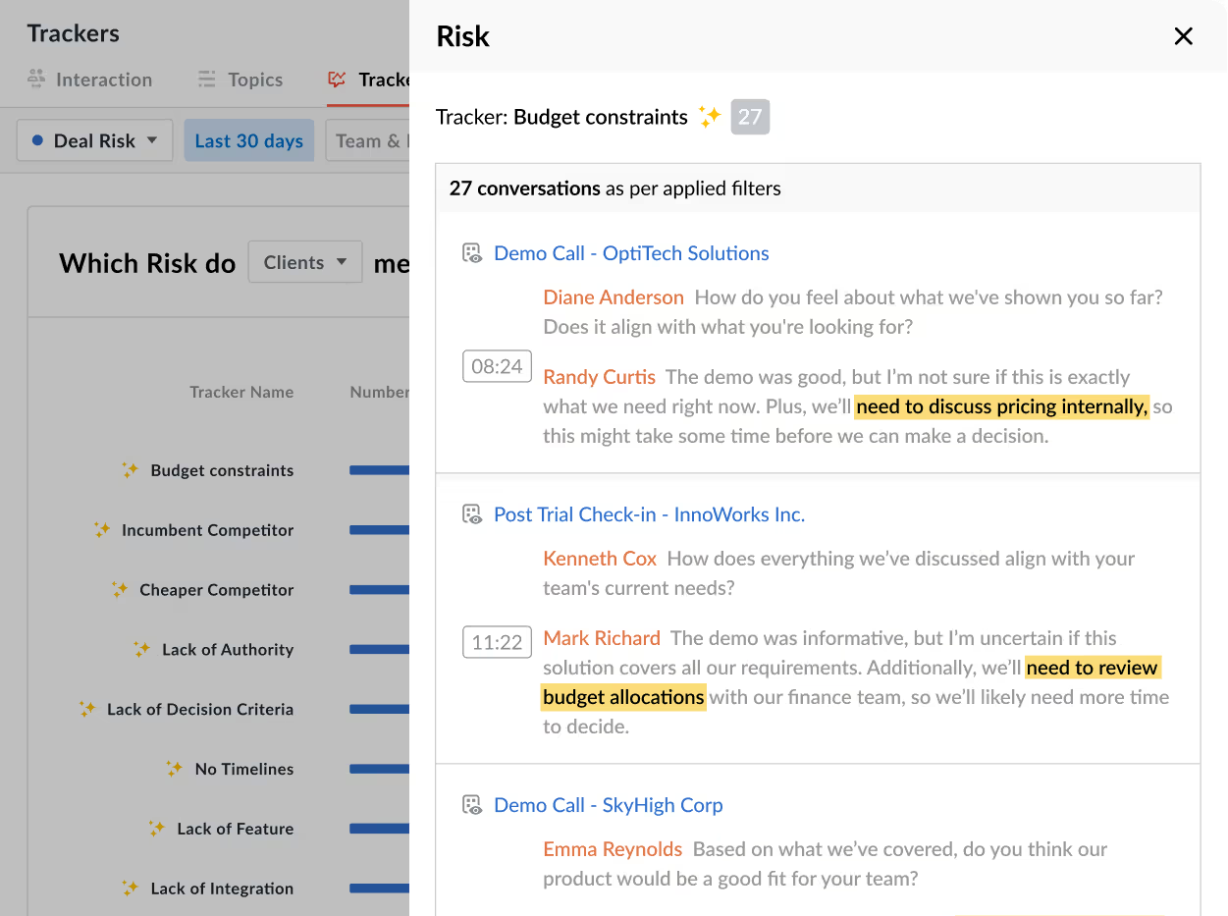1228x916 pixels.
Task: Click the recording icon beside Post Trial Check-in - InnoWorks
Action: 472,514
